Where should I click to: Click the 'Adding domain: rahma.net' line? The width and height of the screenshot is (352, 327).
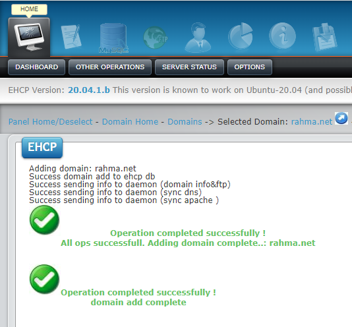pos(82,168)
